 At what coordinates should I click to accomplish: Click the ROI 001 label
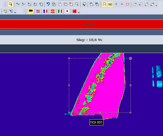pyautogui.click(x=96, y=122)
